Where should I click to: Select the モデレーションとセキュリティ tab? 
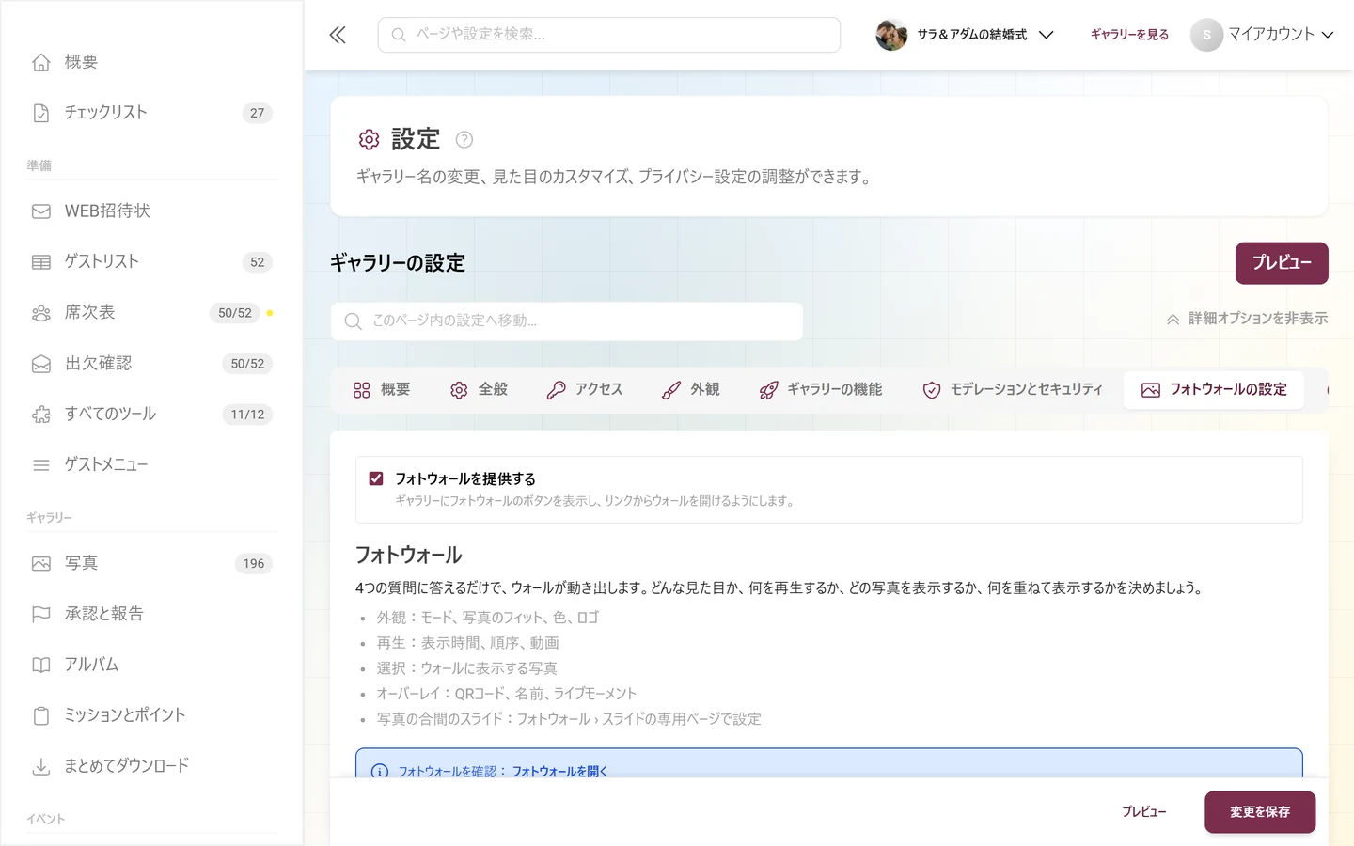1013,390
